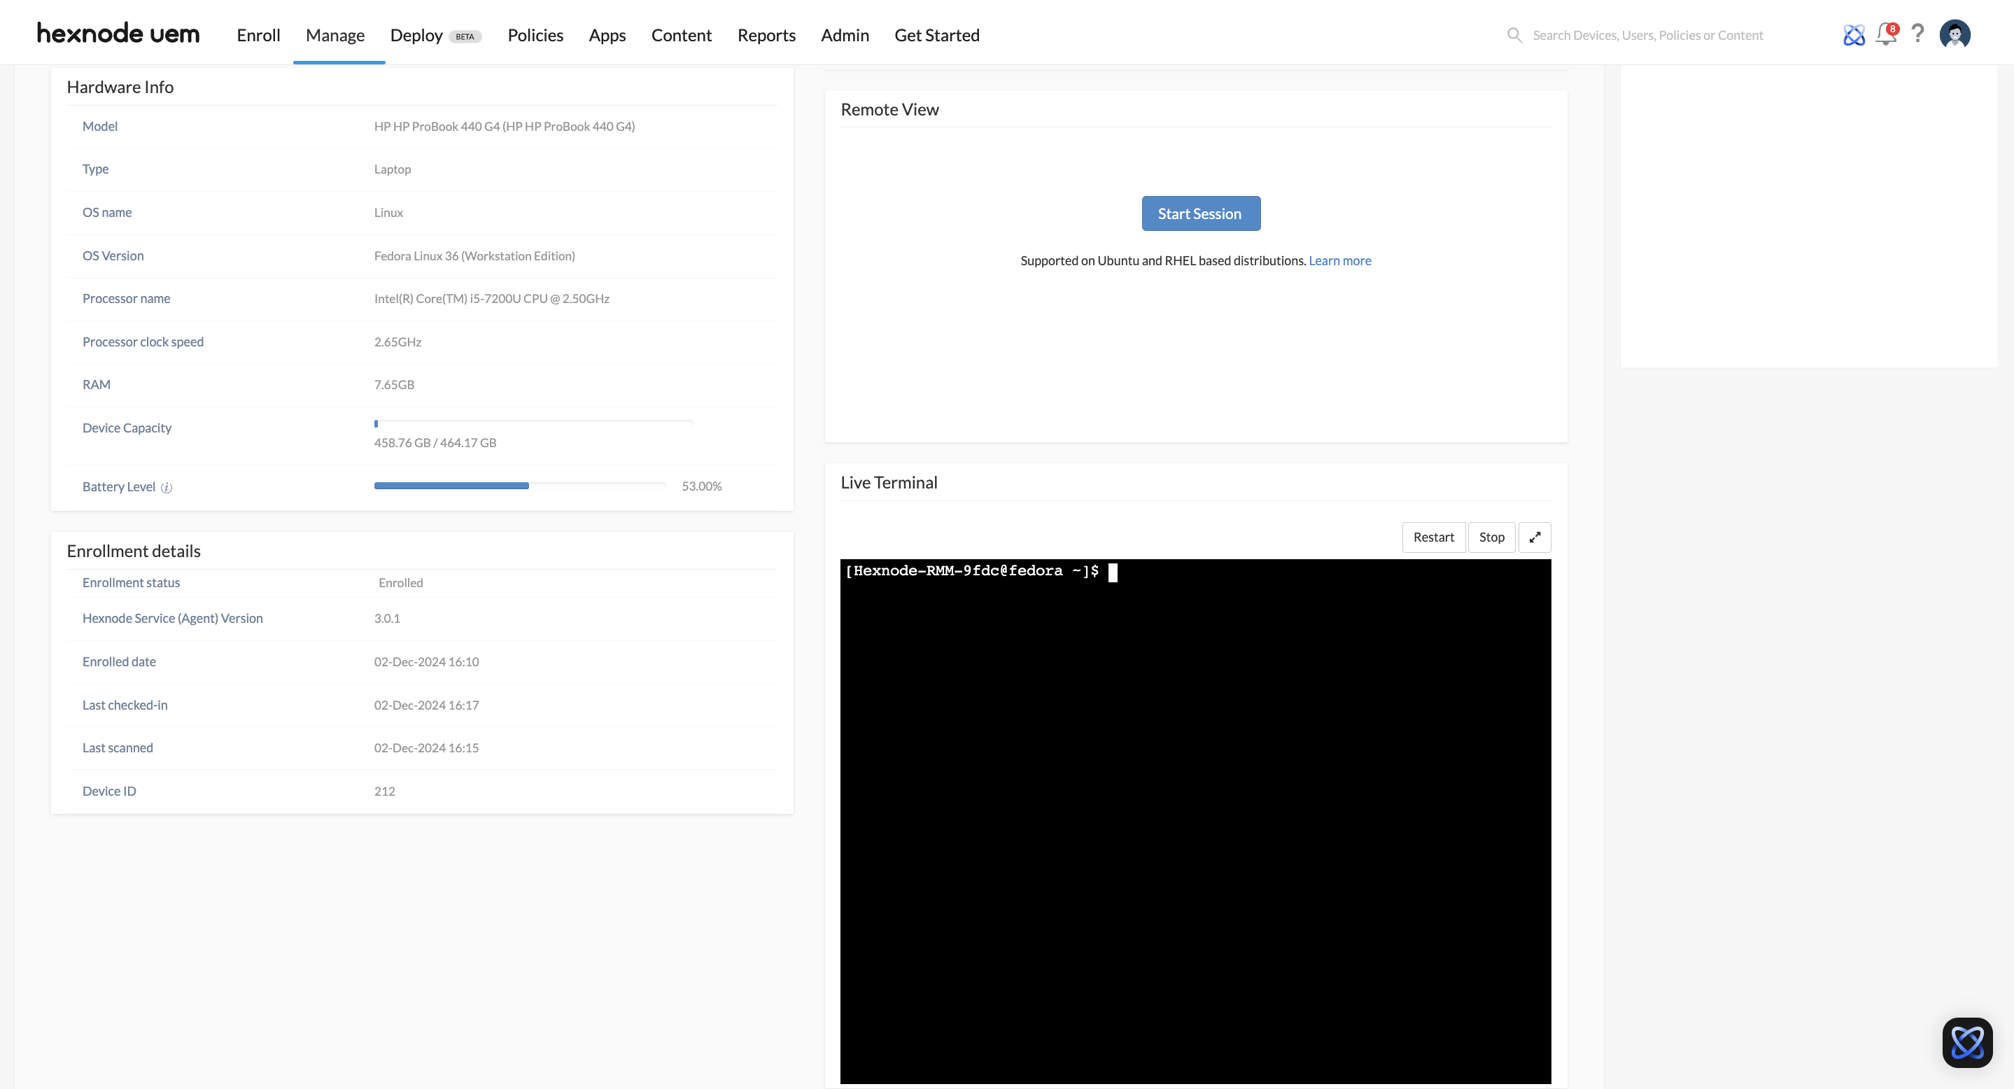Open the Reports tab
This screenshot has width=2014, height=1089.
(766, 35)
